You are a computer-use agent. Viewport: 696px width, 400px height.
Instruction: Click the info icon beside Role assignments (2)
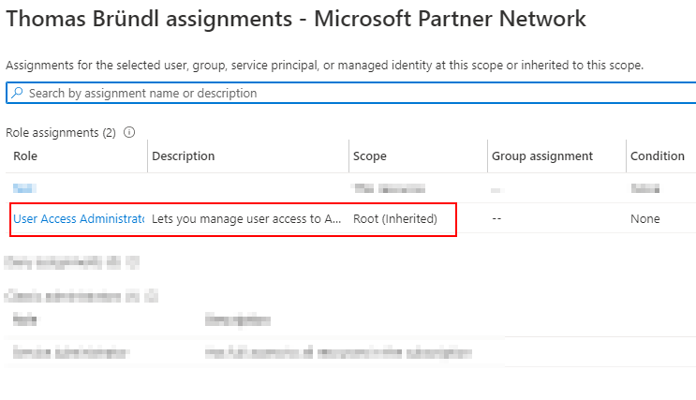pos(129,132)
